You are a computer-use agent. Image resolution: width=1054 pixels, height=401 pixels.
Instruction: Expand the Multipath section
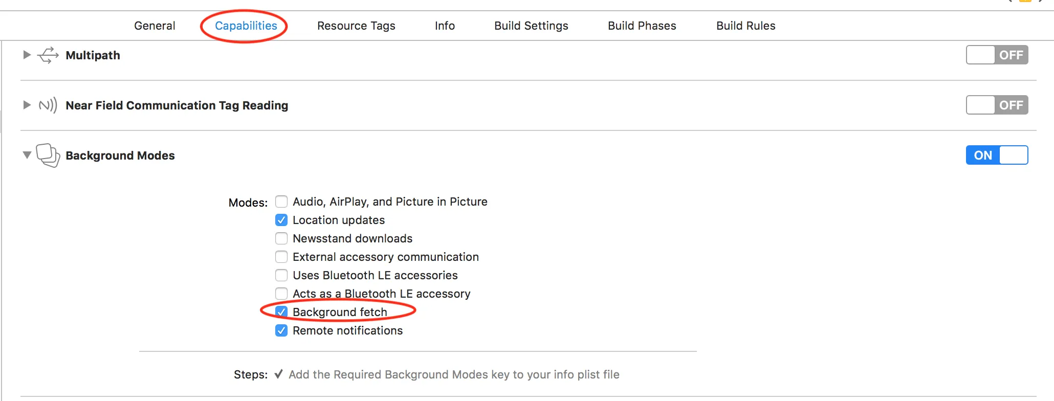27,55
